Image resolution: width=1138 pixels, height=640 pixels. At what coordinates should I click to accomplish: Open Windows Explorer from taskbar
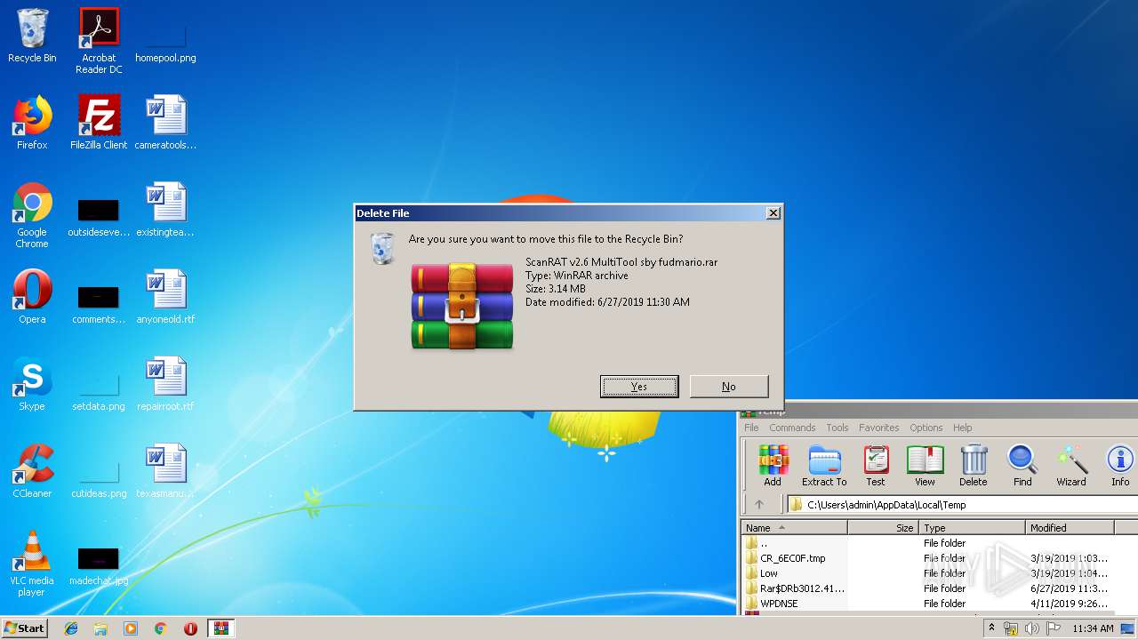tap(100, 628)
